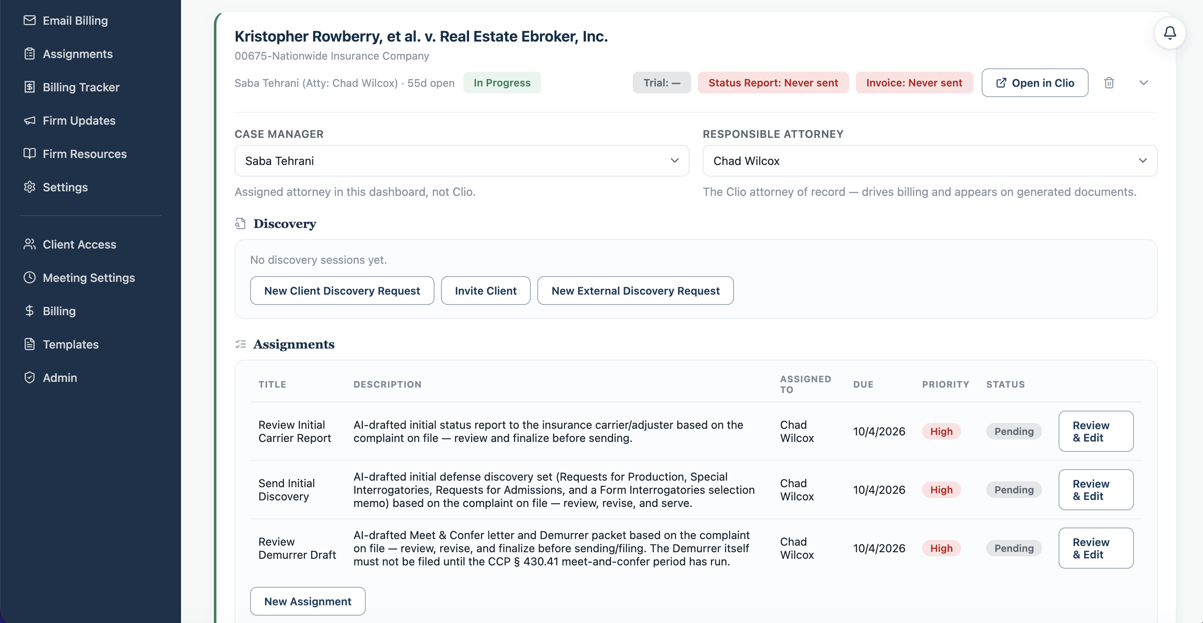Click the Assignments clipboard icon in sidebar
The height and width of the screenshot is (623, 1203).
30,54
